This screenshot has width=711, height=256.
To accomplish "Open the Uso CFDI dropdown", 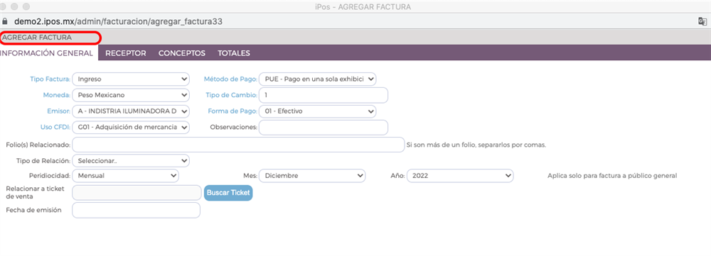I will pyautogui.click(x=131, y=128).
